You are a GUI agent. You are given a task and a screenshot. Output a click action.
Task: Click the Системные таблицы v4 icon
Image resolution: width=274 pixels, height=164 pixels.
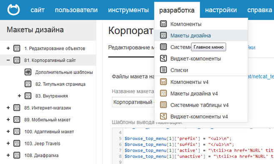pos(163,105)
